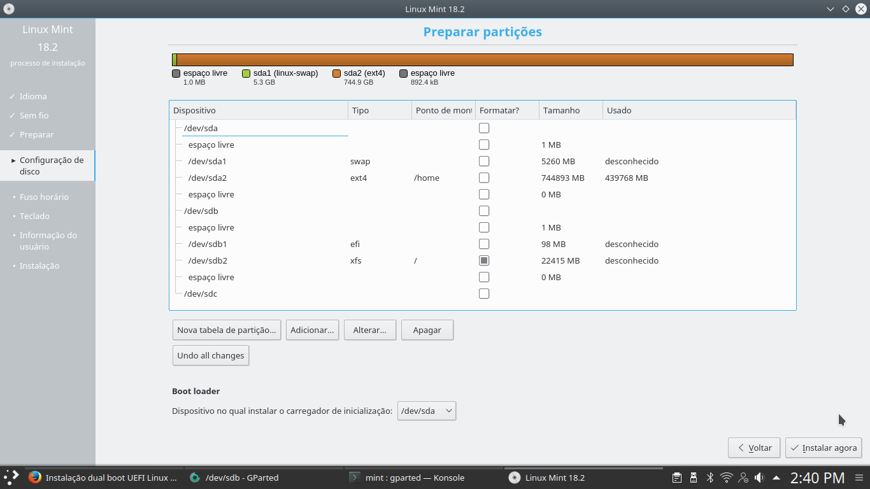
Task: Open the Konsole gparted taskbar entry
Action: 424,478
